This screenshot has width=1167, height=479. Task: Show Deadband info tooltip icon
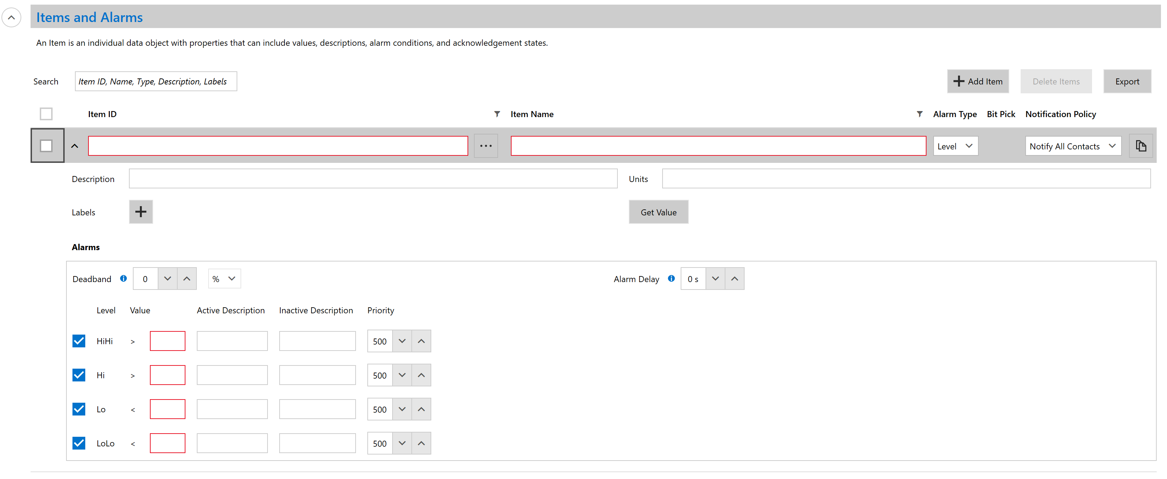[123, 279]
